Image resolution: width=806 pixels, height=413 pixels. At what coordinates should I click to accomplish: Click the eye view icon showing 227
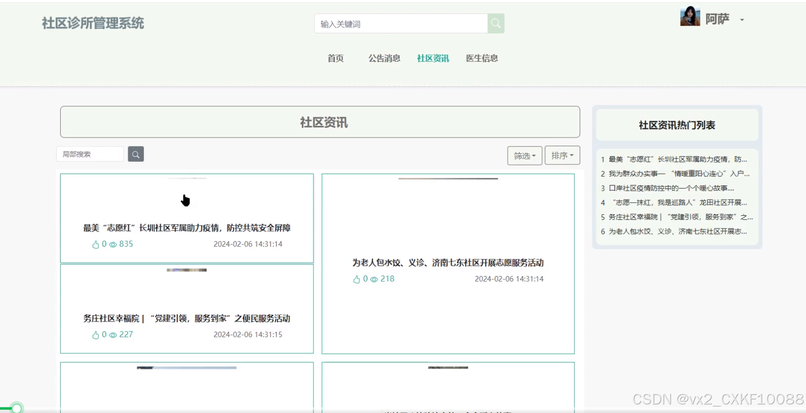[113, 335]
